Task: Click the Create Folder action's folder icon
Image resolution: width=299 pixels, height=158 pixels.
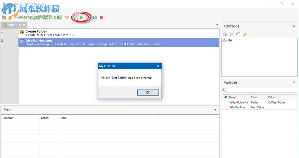Action: pyautogui.click(x=22, y=32)
